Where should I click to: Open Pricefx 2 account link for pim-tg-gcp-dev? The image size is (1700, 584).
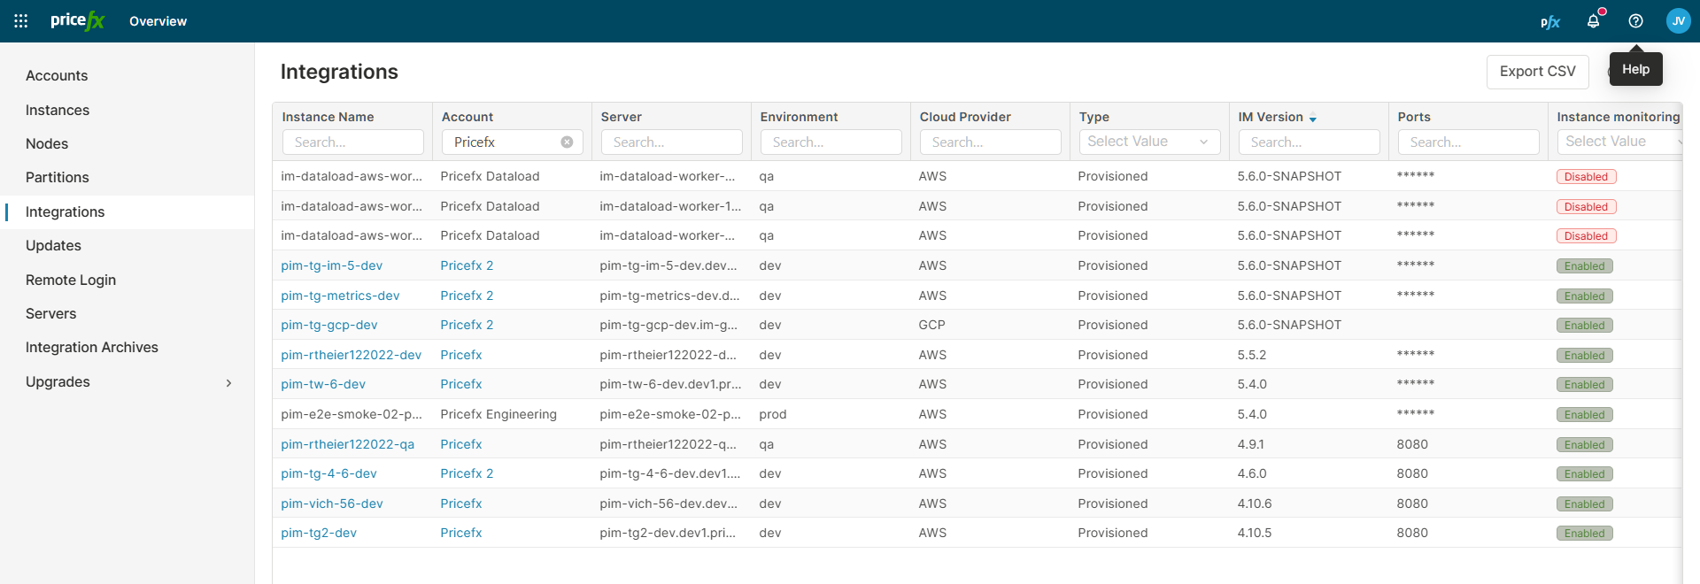click(467, 325)
